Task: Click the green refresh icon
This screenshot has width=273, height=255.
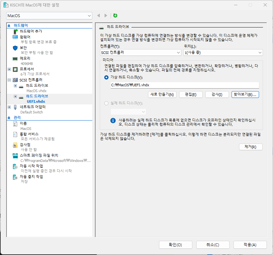Action: pos(115,15)
